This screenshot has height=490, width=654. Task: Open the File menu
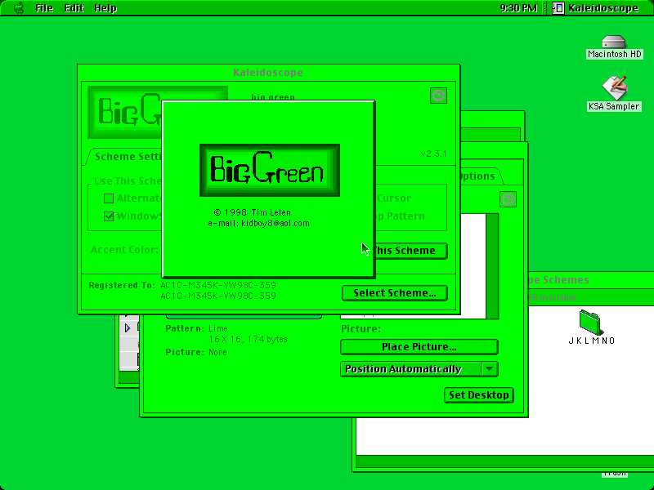click(44, 8)
